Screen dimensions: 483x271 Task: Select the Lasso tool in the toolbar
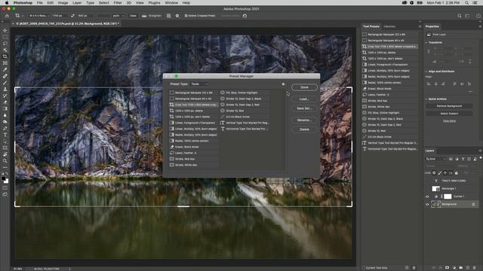5,44
